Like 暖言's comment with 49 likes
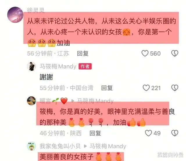 coord(149,133)
